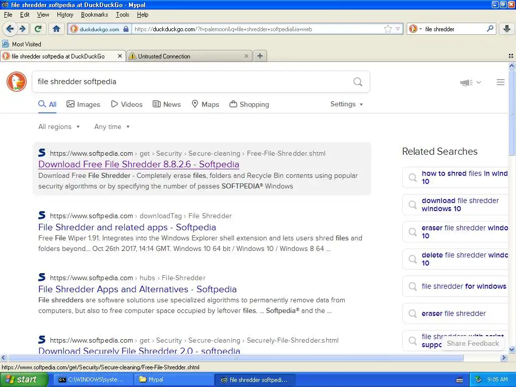Go to the Home page icon

coord(56,29)
